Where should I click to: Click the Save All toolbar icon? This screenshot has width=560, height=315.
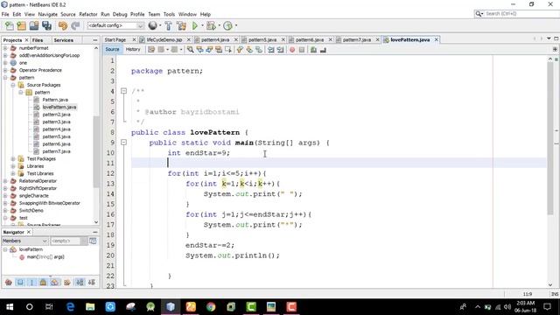coord(46,25)
